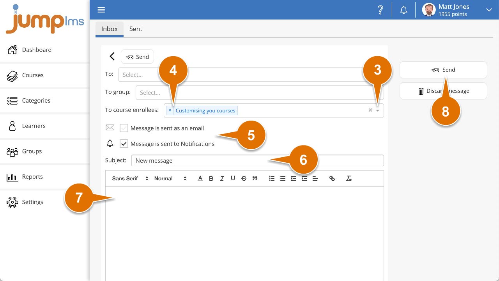
Task: Enable Message is sent as an email
Action: pyautogui.click(x=124, y=128)
